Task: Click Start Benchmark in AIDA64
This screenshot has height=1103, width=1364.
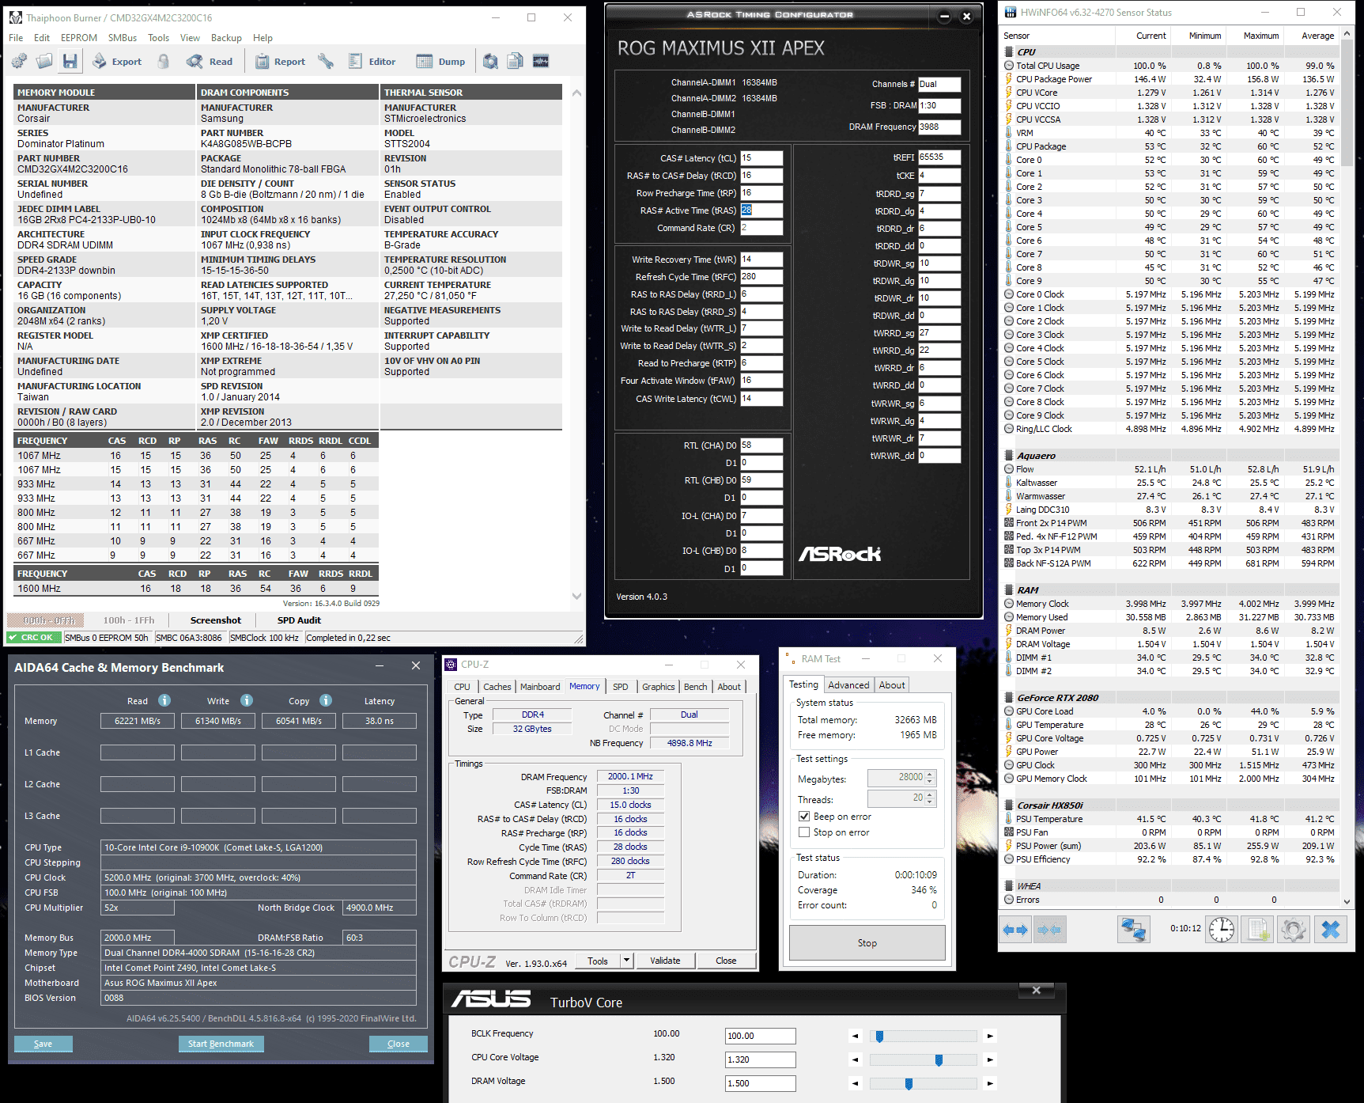Action: (x=221, y=1044)
